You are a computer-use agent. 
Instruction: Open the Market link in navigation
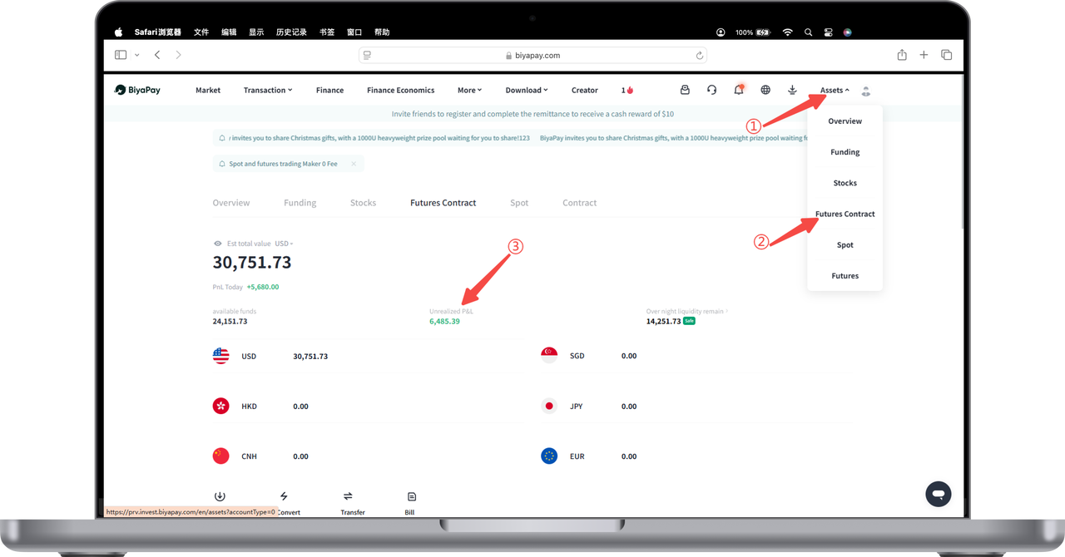208,90
